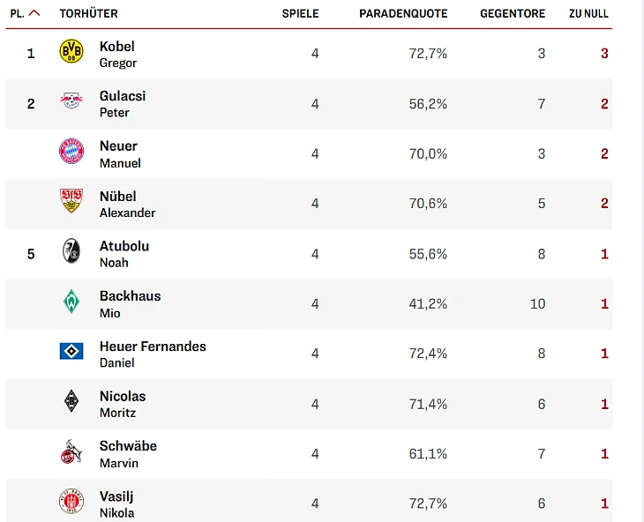Click the Borussia Mönchengladbach crest

[x=71, y=401]
